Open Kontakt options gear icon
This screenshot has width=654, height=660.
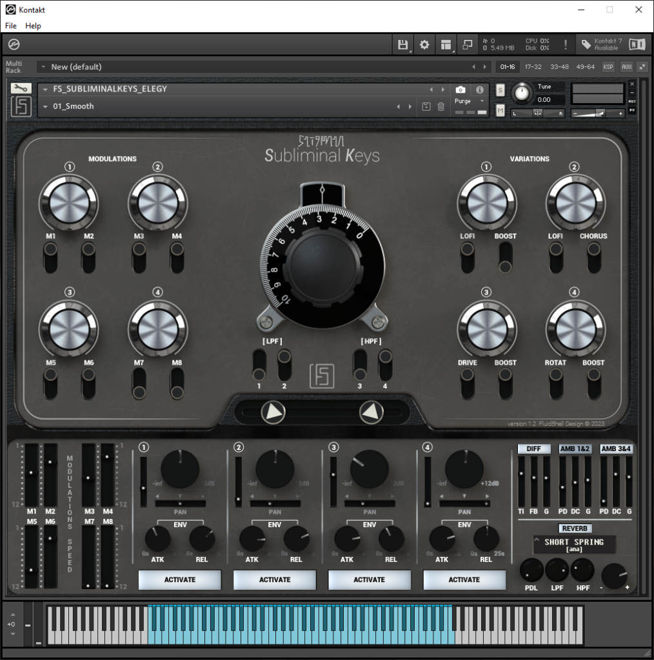pos(424,44)
